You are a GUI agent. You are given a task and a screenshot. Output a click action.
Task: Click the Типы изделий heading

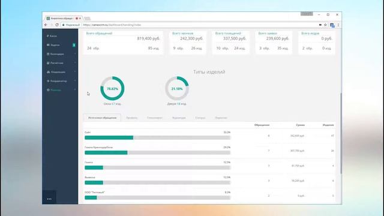pos(209,72)
